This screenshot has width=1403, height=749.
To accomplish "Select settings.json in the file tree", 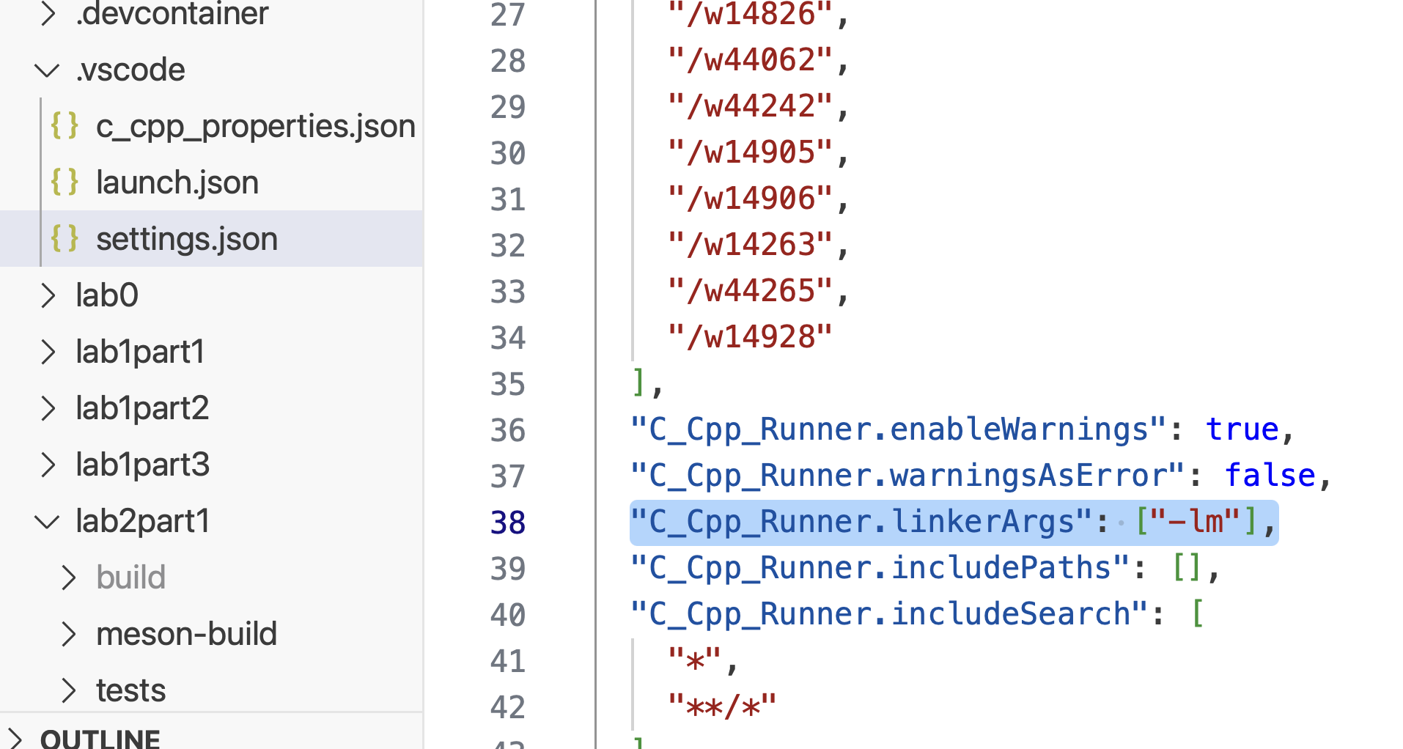I will [187, 240].
